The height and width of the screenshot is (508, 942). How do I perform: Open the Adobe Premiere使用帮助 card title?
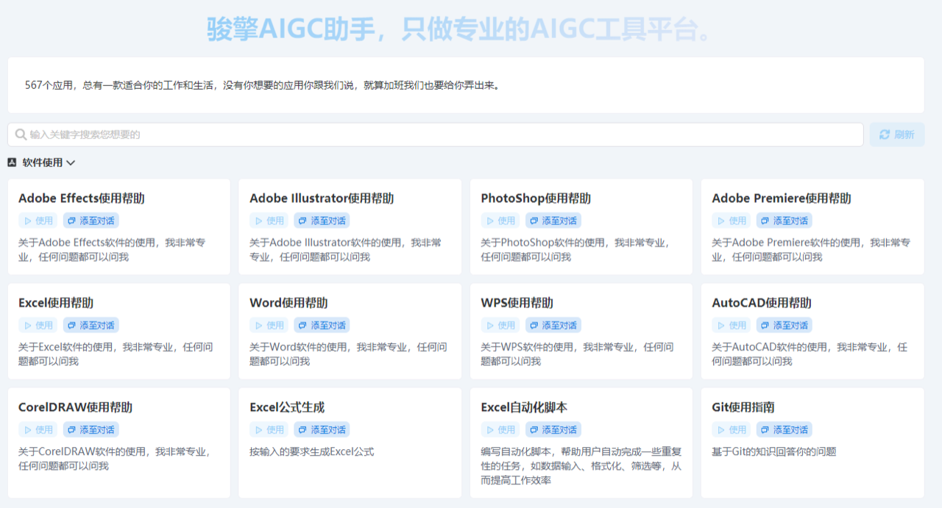pyautogui.click(x=782, y=198)
